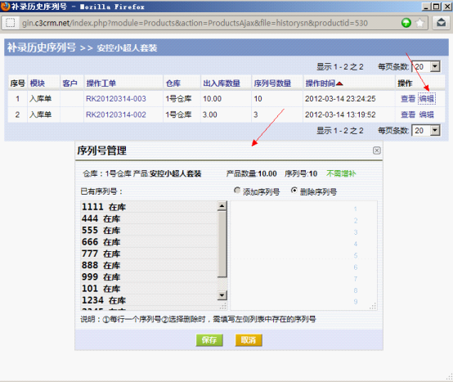Image resolution: width=453 pixels, height=382 pixels.
Task: Click the green go arrow in address bar
Action: 406,23
